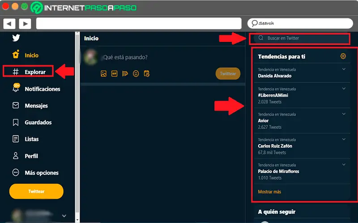
Task: Click the blurred account avatar at sidebar bottom
Action: pyautogui.click(x=17, y=216)
